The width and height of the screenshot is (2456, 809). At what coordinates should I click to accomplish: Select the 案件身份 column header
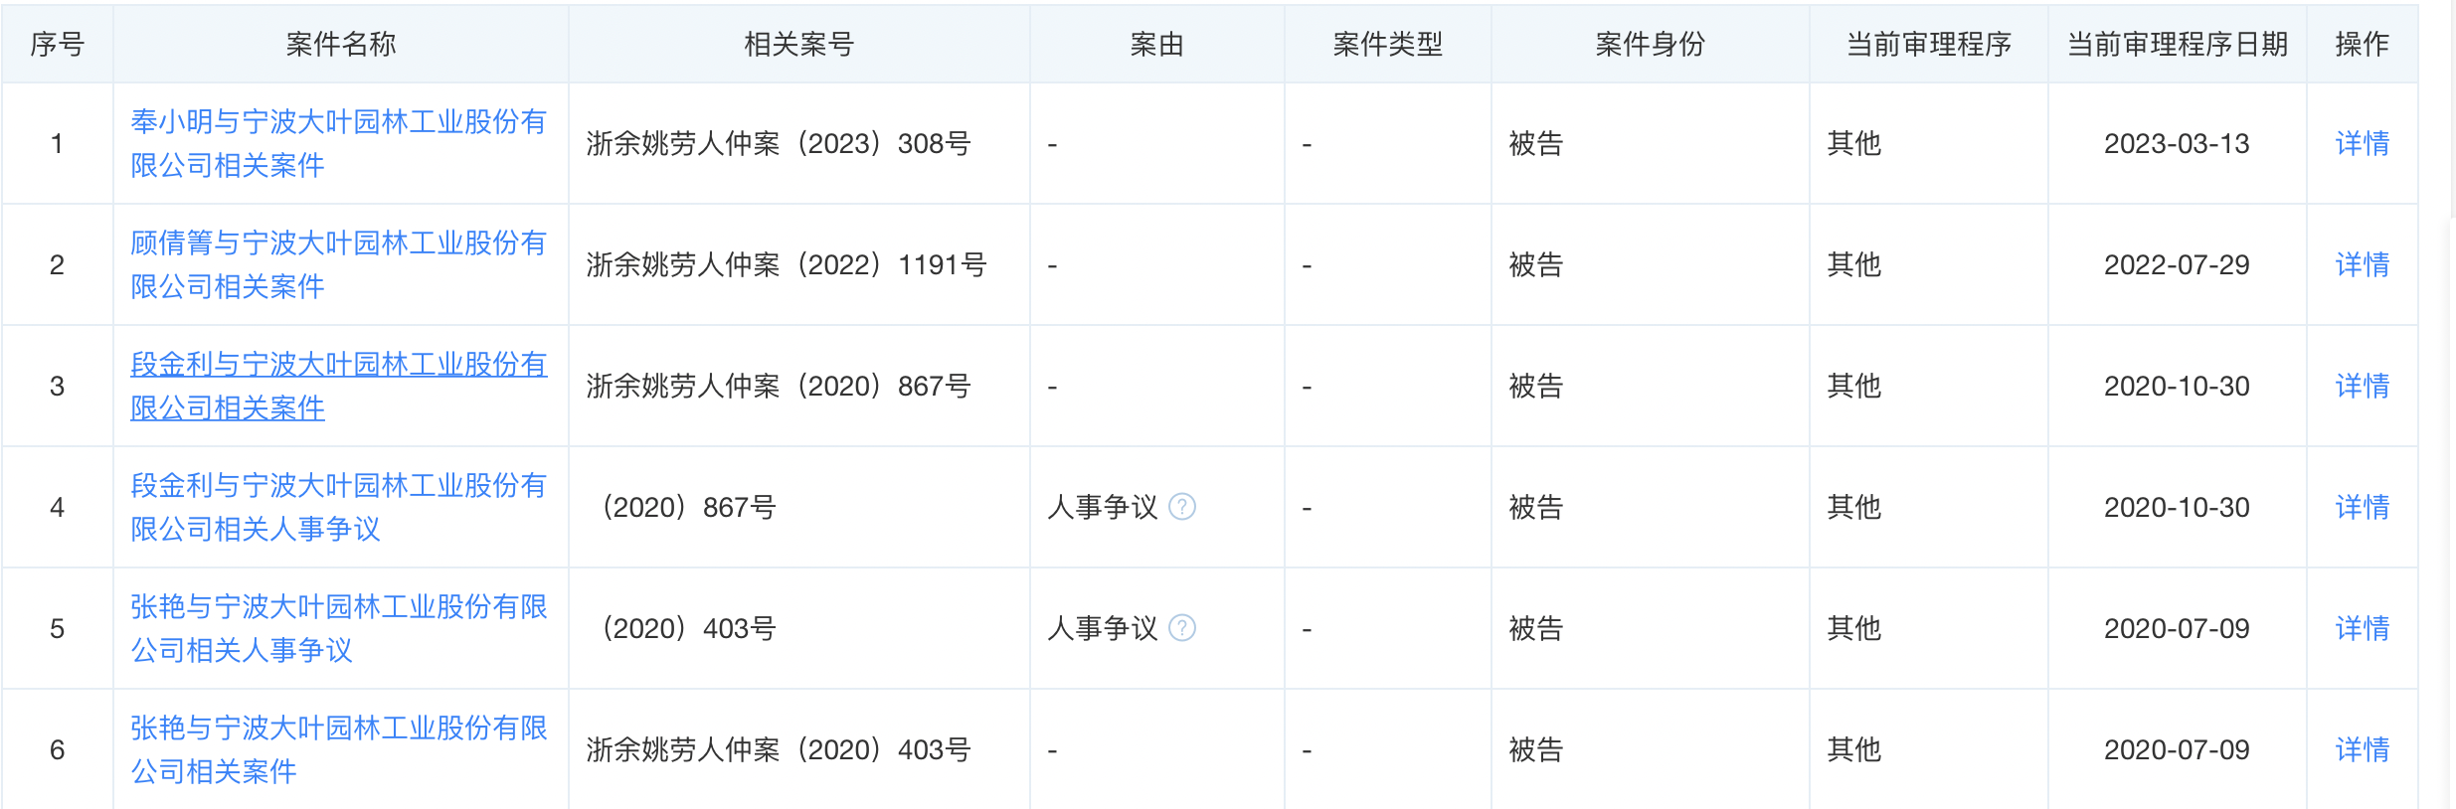tap(1650, 44)
